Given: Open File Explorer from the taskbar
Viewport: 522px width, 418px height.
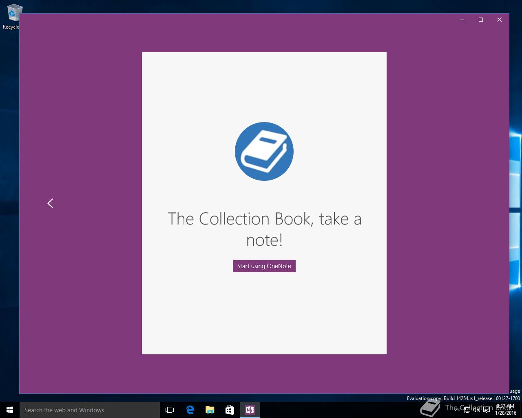Looking at the screenshot, I should click(x=210, y=410).
